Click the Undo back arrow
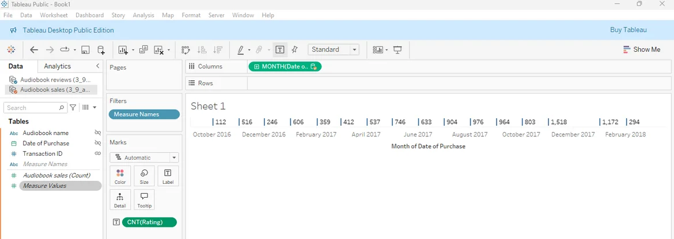674x239 pixels. pos(34,50)
